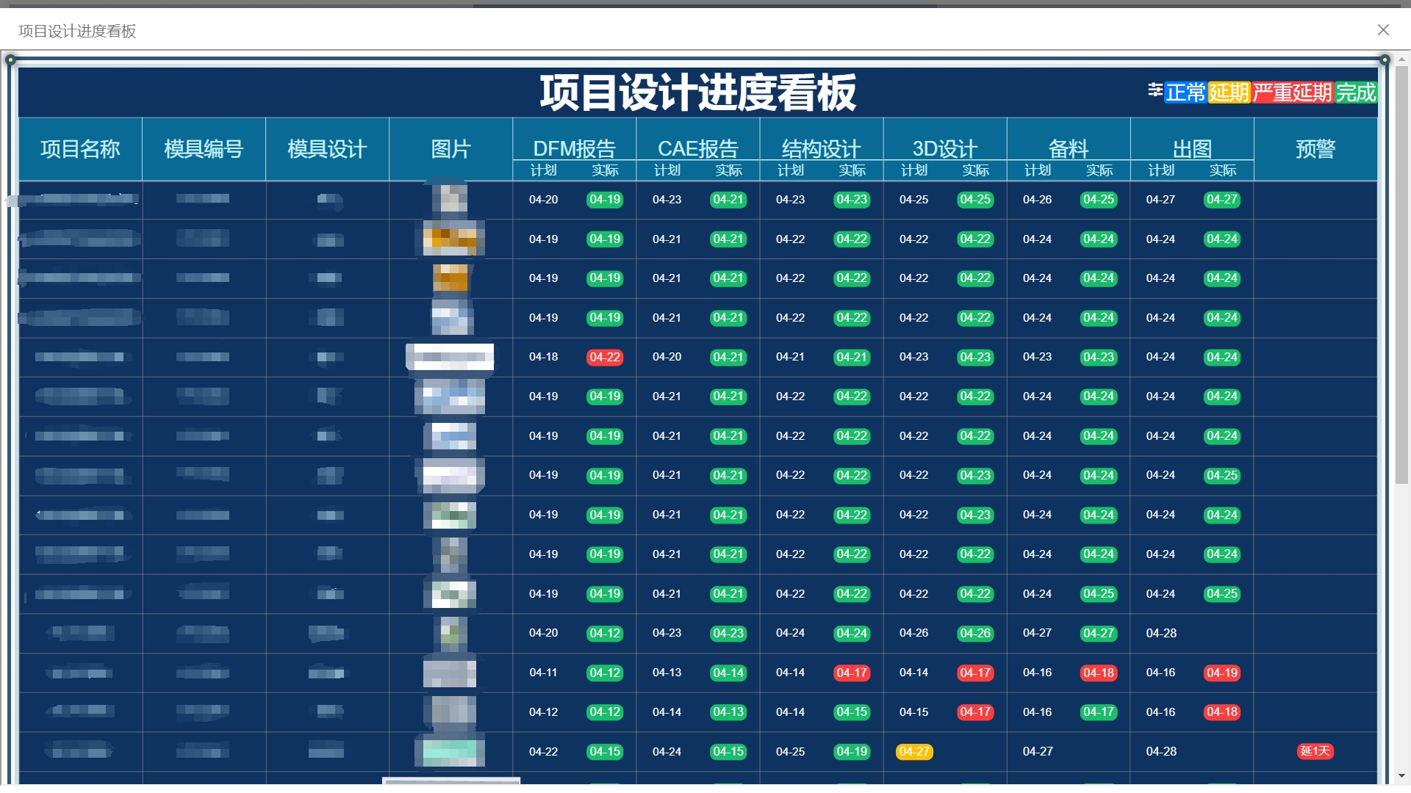The image size is (1411, 793).
Task: Click the green 完成 status legend
Action: (1355, 93)
